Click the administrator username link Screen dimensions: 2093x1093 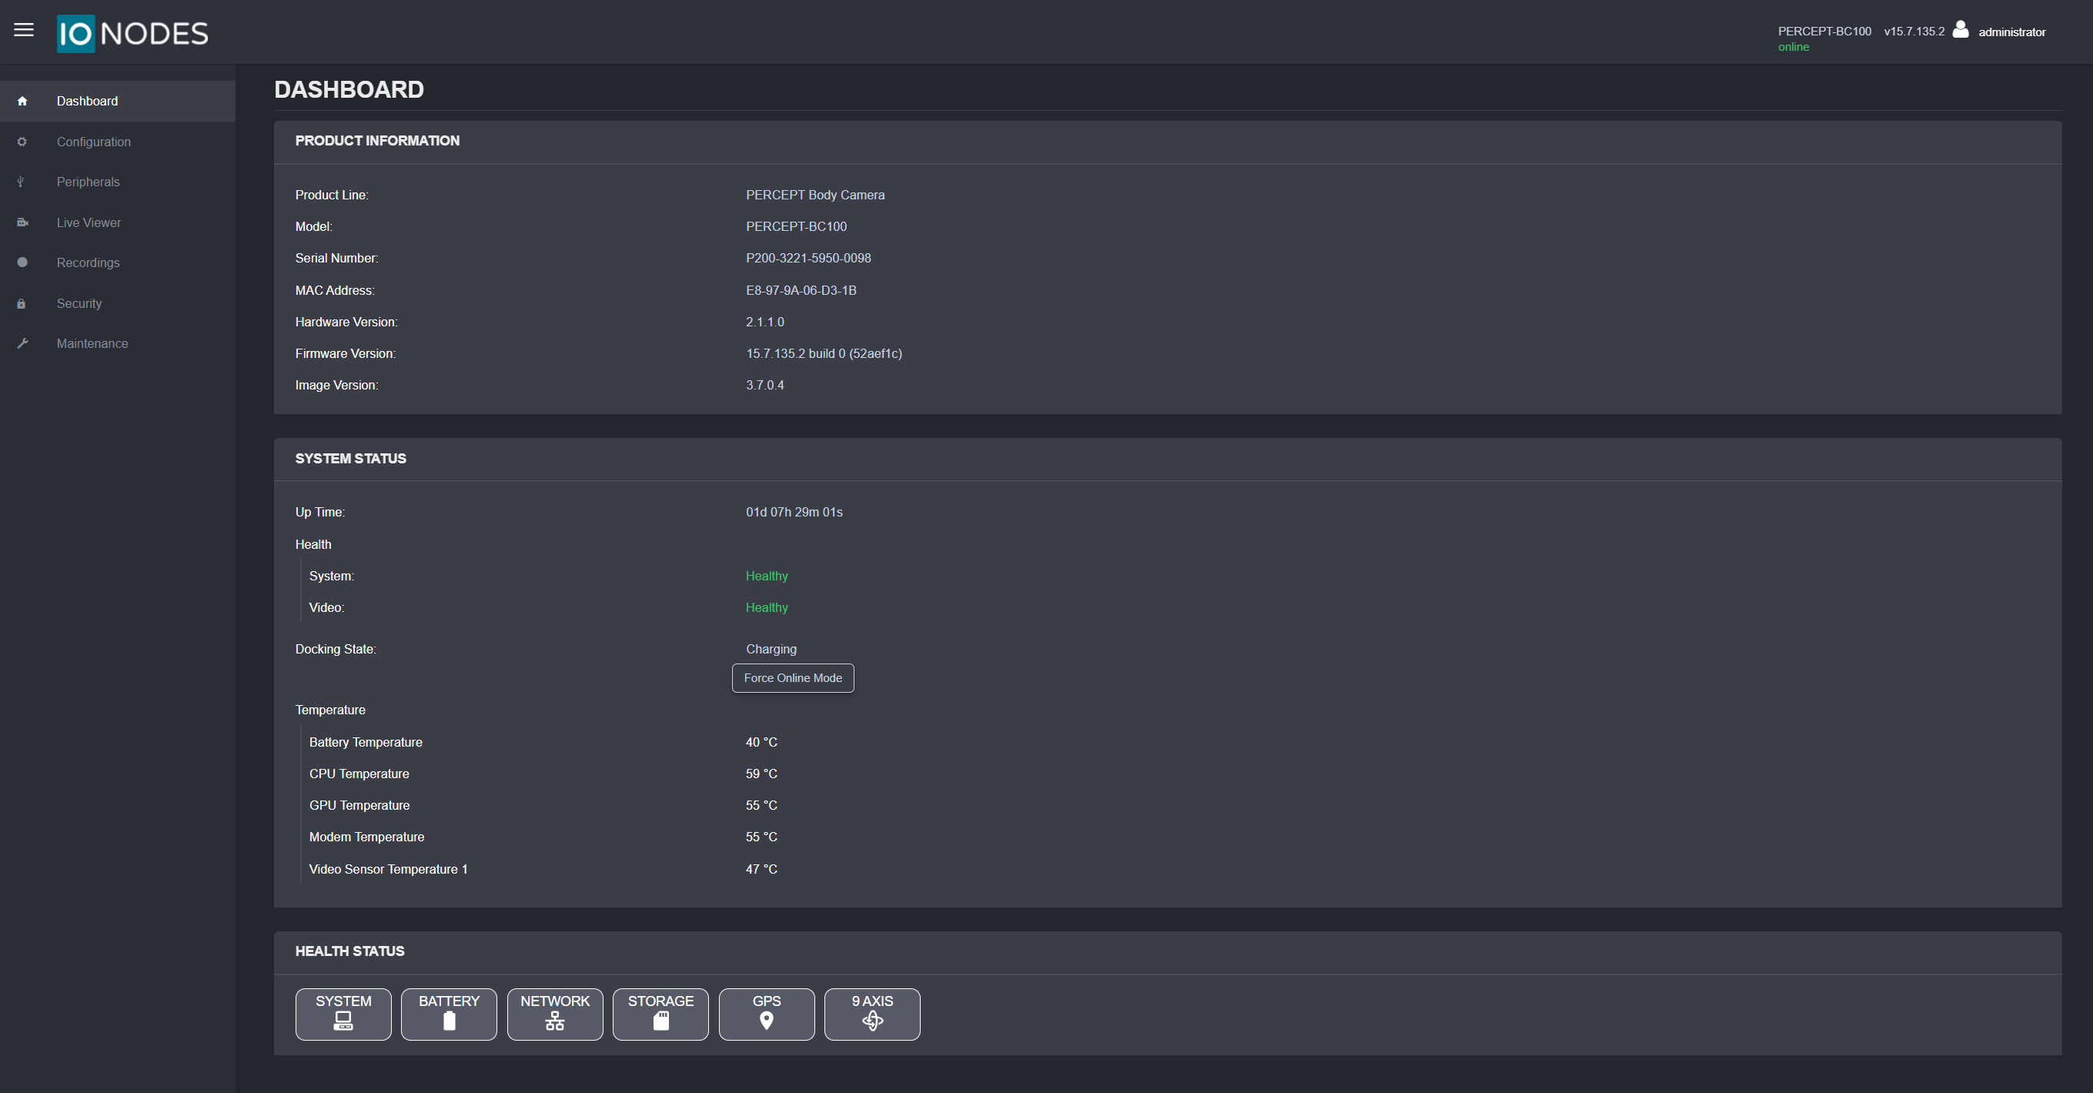2011,32
